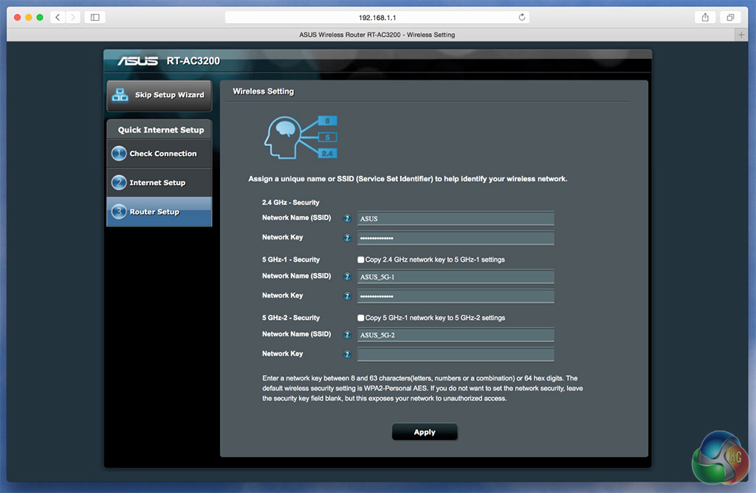Click the 2.4 GHz - Security label
The width and height of the screenshot is (756, 493).
(x=291, y=203)
